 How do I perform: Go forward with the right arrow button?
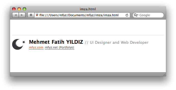point(22,15)
